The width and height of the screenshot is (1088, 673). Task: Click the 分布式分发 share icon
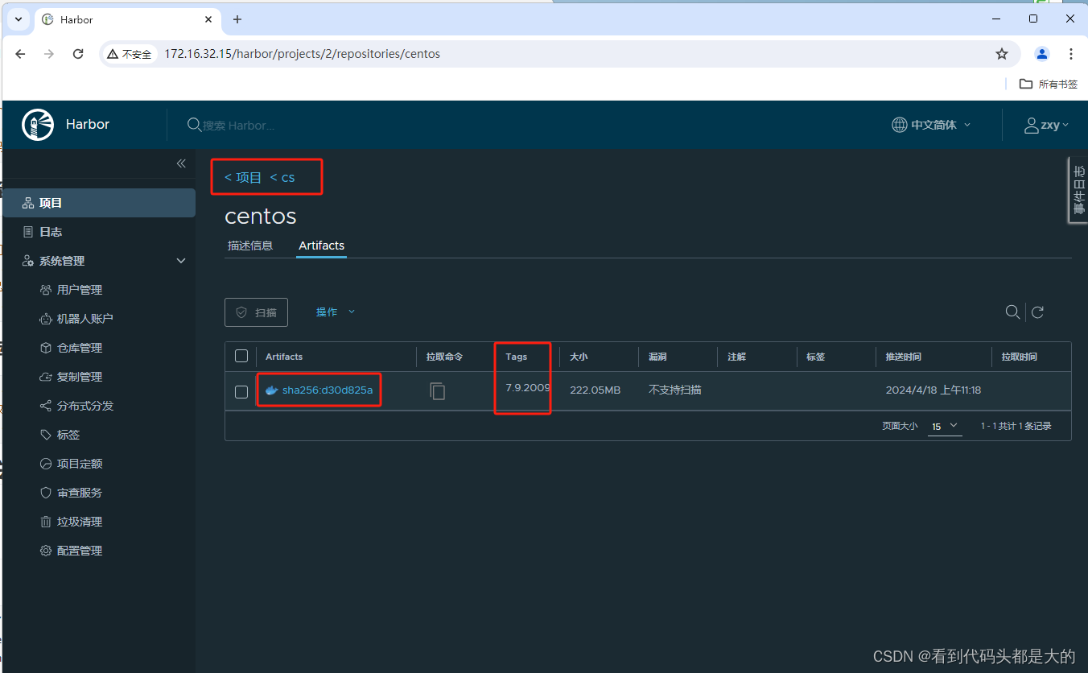tap(46, 406)
